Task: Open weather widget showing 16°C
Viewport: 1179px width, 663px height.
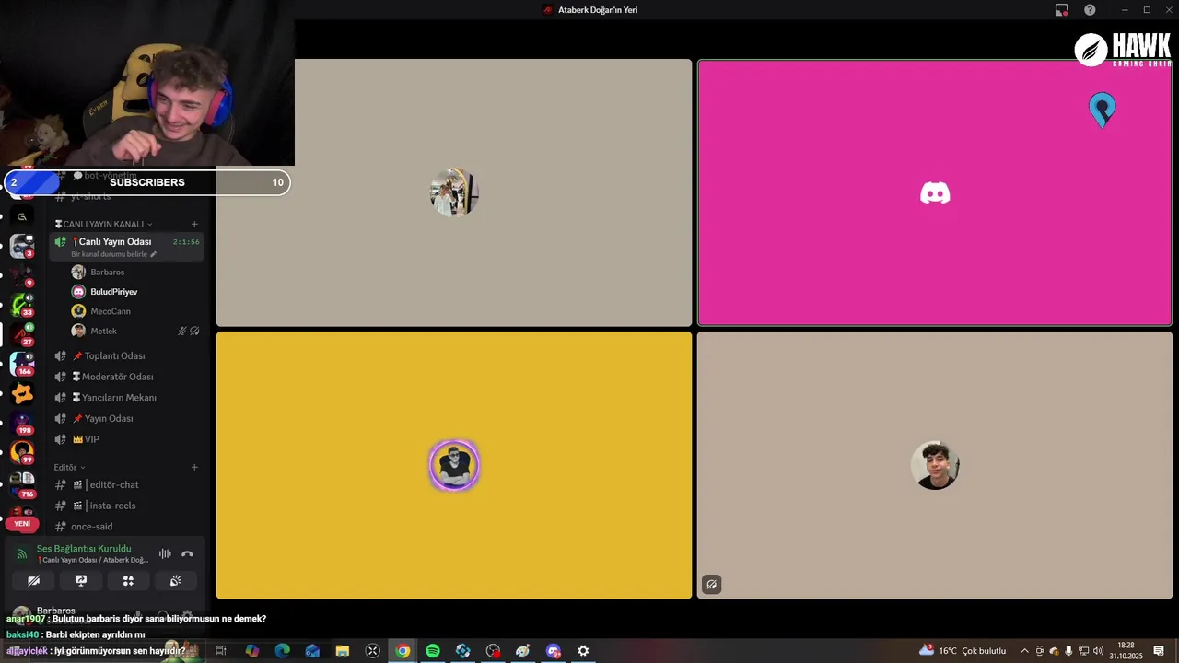Action: (x=963, y=651)
